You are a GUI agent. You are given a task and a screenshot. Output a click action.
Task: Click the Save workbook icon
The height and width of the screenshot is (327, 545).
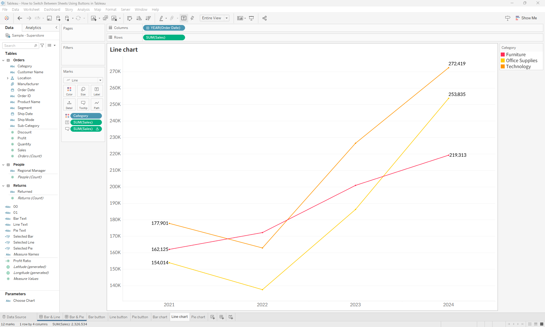(x=49, y=18)
